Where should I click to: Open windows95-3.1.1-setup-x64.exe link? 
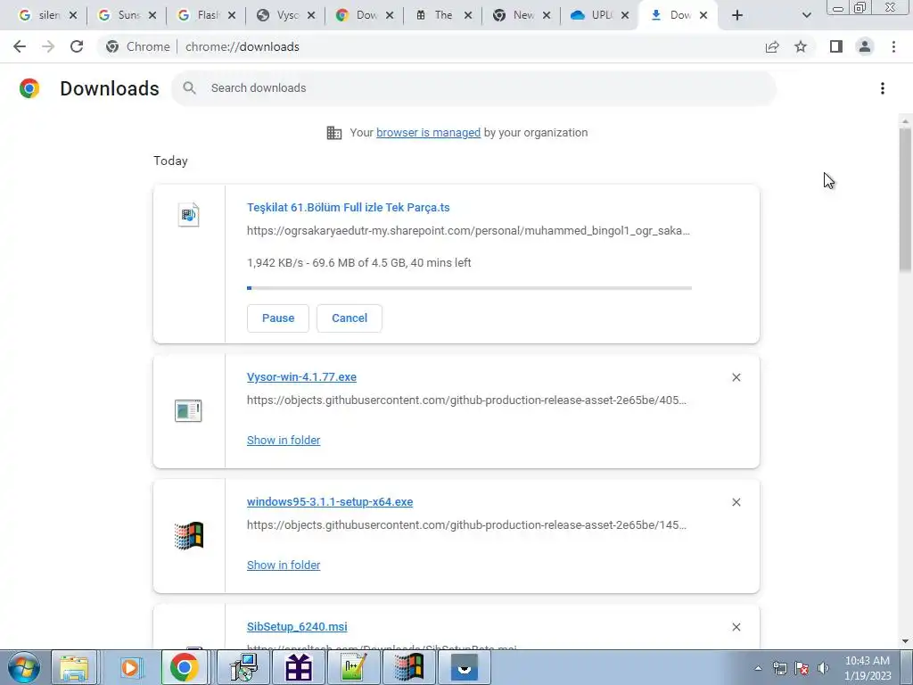tap(330, 501)
